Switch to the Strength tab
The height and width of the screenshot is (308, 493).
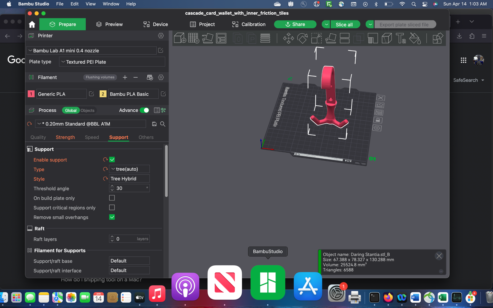tap(65, 137)
